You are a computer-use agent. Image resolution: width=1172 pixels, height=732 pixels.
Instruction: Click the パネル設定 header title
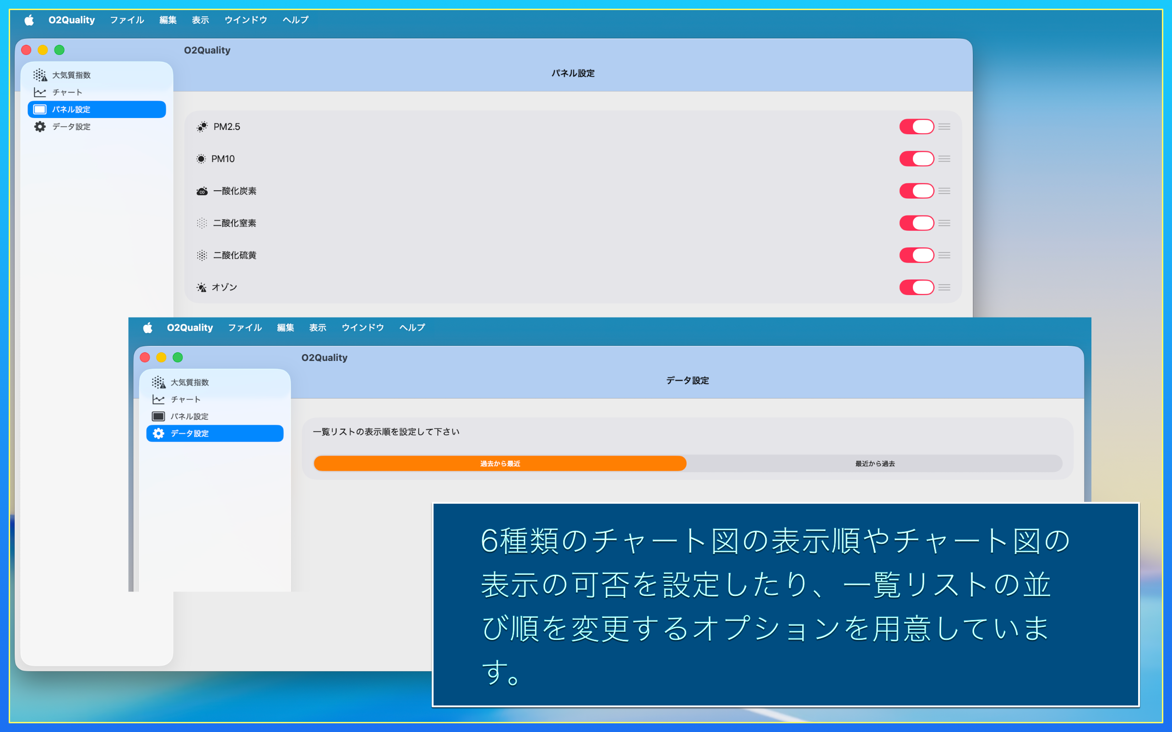pyautogui.click(x=573, y=73)
